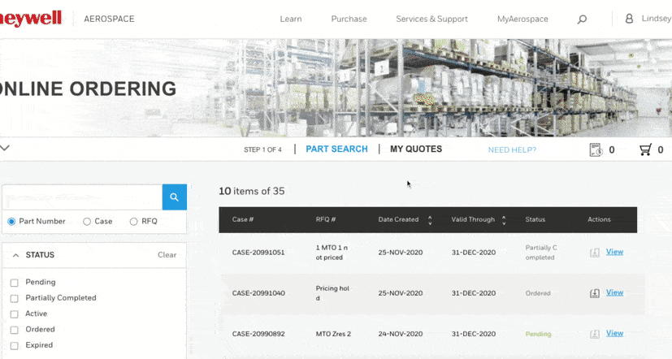This screenshot has height=359, width=672.
Task: Click the Pending status in CASE-20990892 row
Action: (538, 334)
